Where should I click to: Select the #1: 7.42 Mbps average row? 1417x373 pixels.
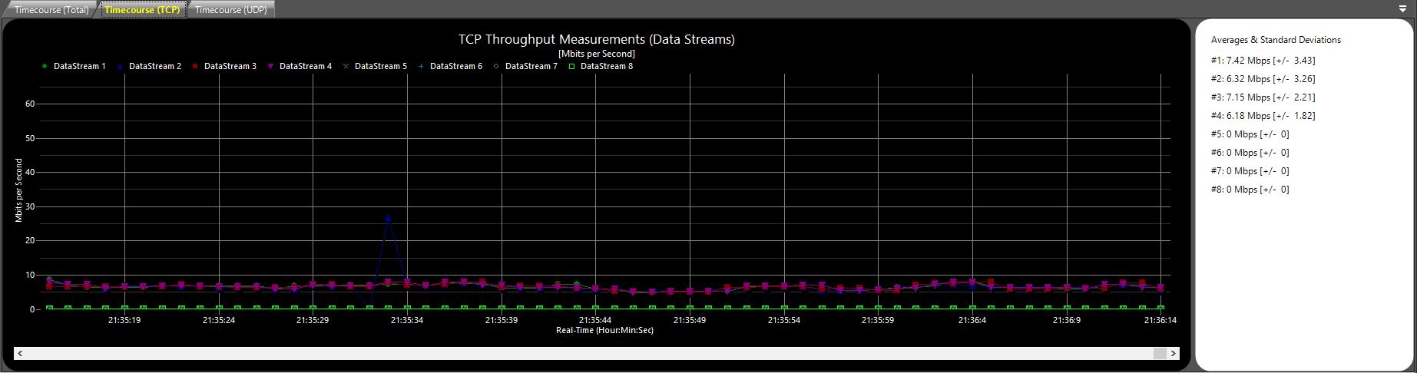pos(1263,61)
